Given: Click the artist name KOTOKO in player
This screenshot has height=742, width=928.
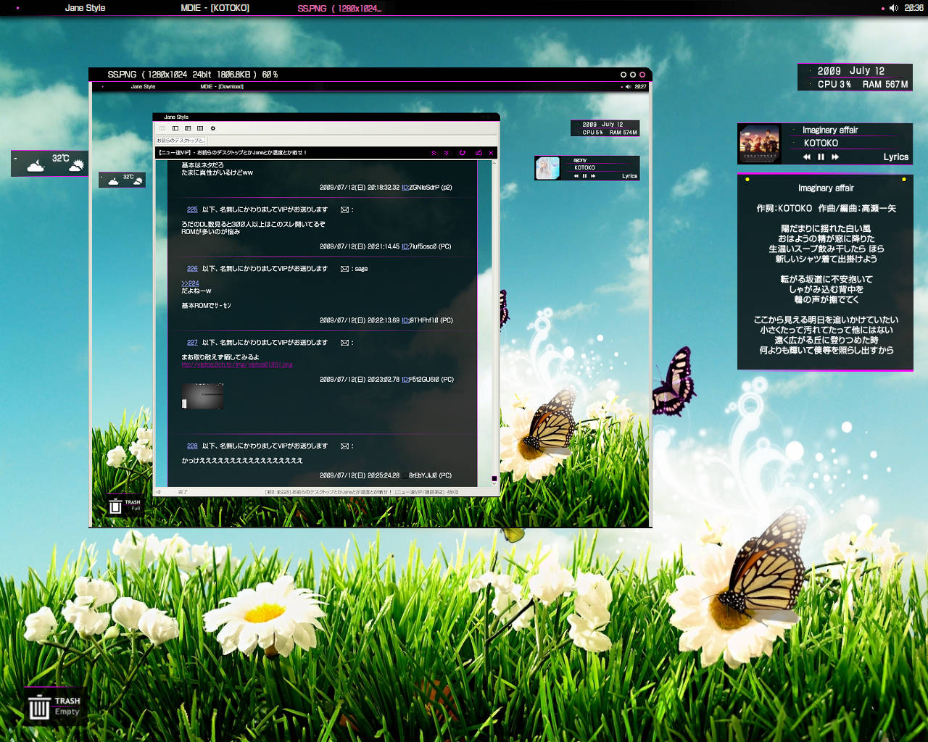Looking at the screenshot, I should tap(821, 143).
